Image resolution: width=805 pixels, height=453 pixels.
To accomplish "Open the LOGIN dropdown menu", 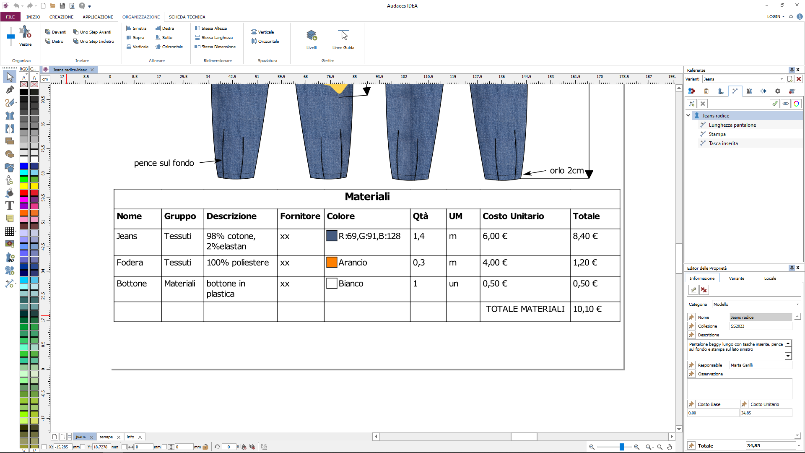I will (776, 17).
